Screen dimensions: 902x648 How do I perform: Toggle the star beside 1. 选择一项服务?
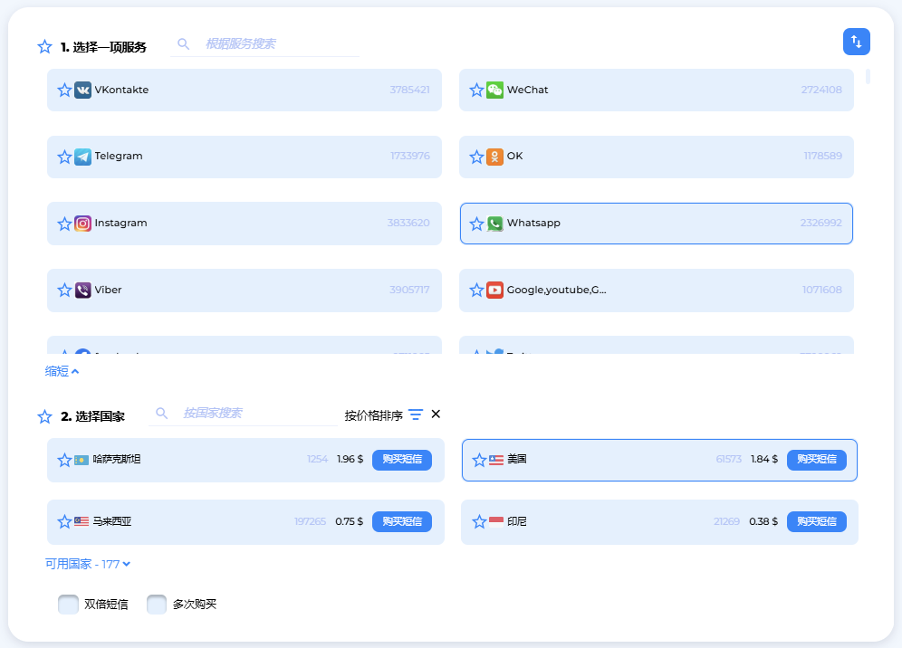[45, 46]
